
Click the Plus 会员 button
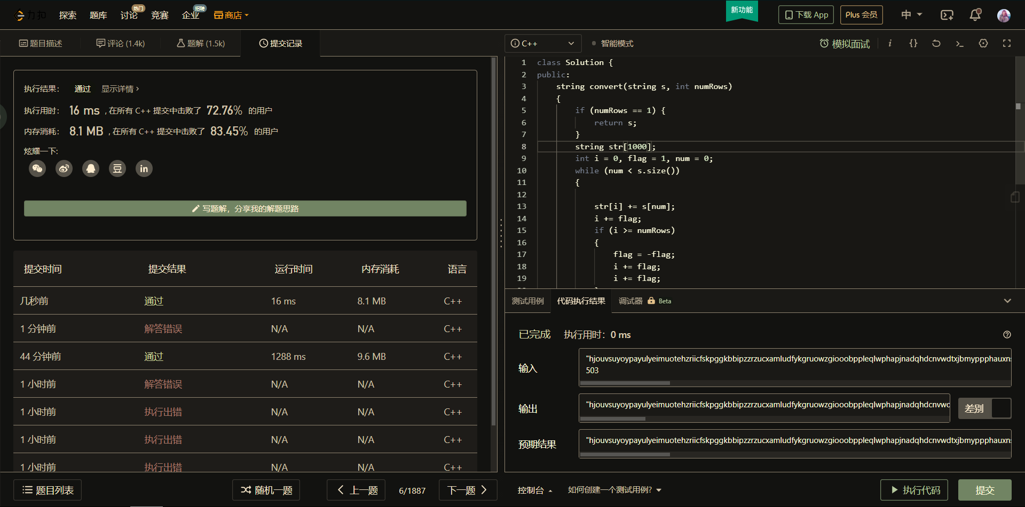tap(862, 15)
